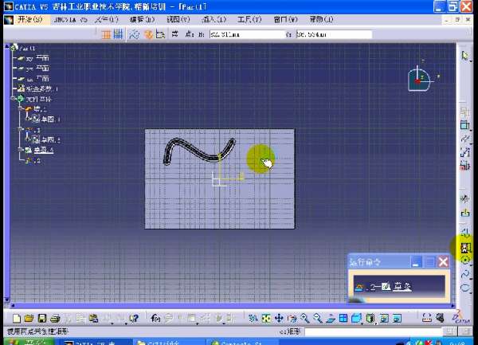This screenshot has width=478, height=345.
Task: Open the 帮助(H) Help menu
Action: click(x=321, y=20)
